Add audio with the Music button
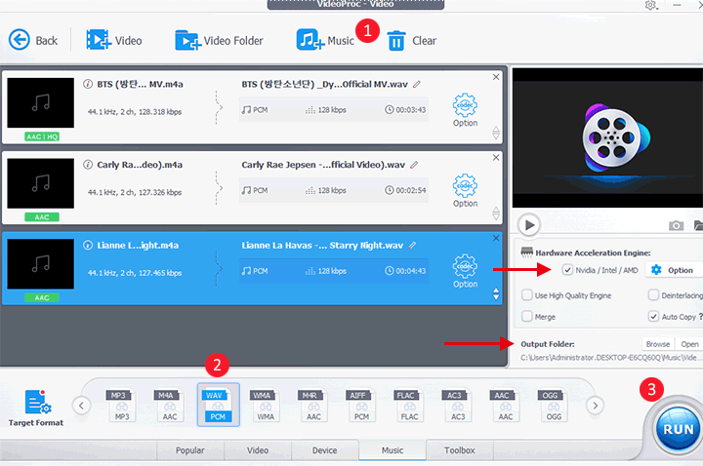Viewport: 703px width, 466px height. coord(325,40)
